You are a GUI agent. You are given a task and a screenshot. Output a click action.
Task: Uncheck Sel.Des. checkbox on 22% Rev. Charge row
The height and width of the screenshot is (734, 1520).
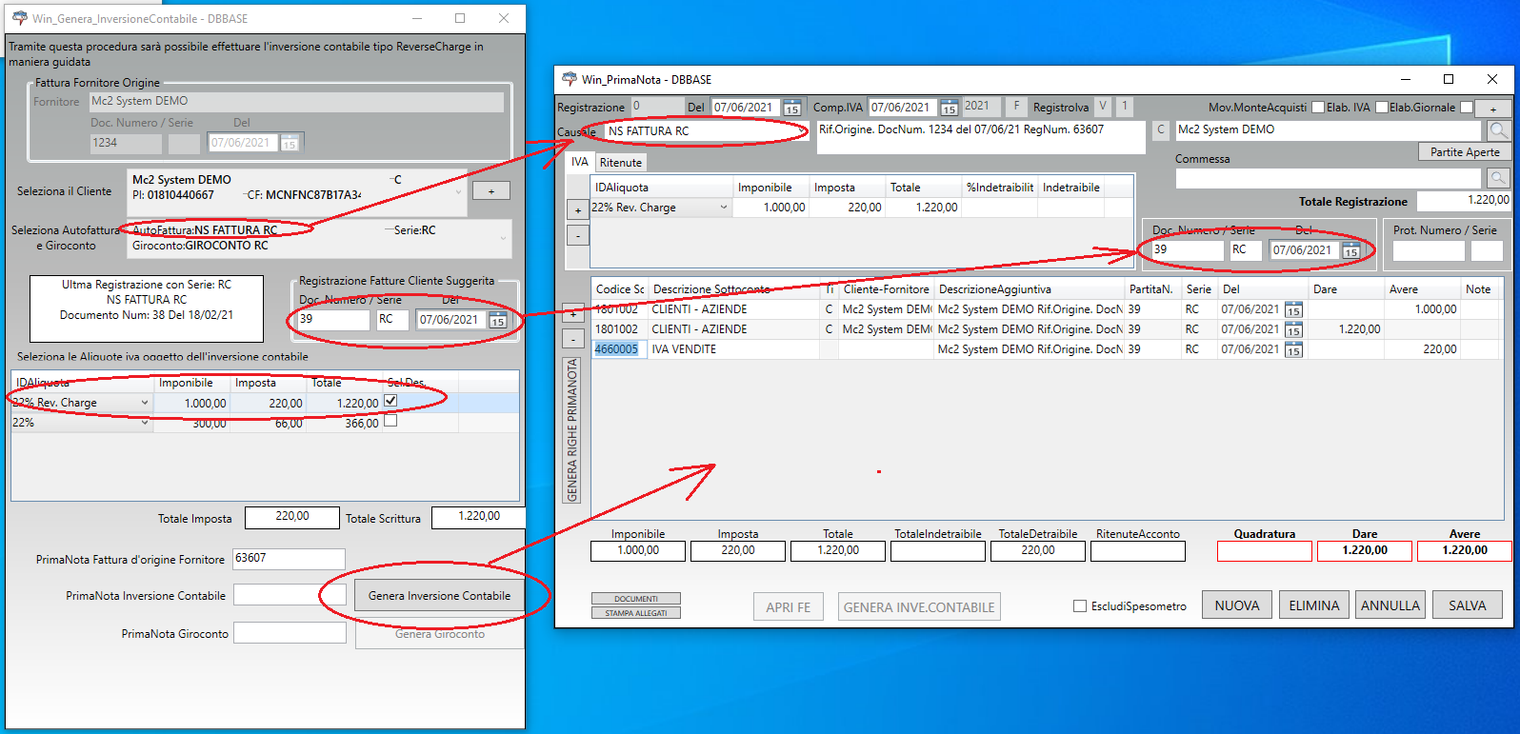(390, 401)
